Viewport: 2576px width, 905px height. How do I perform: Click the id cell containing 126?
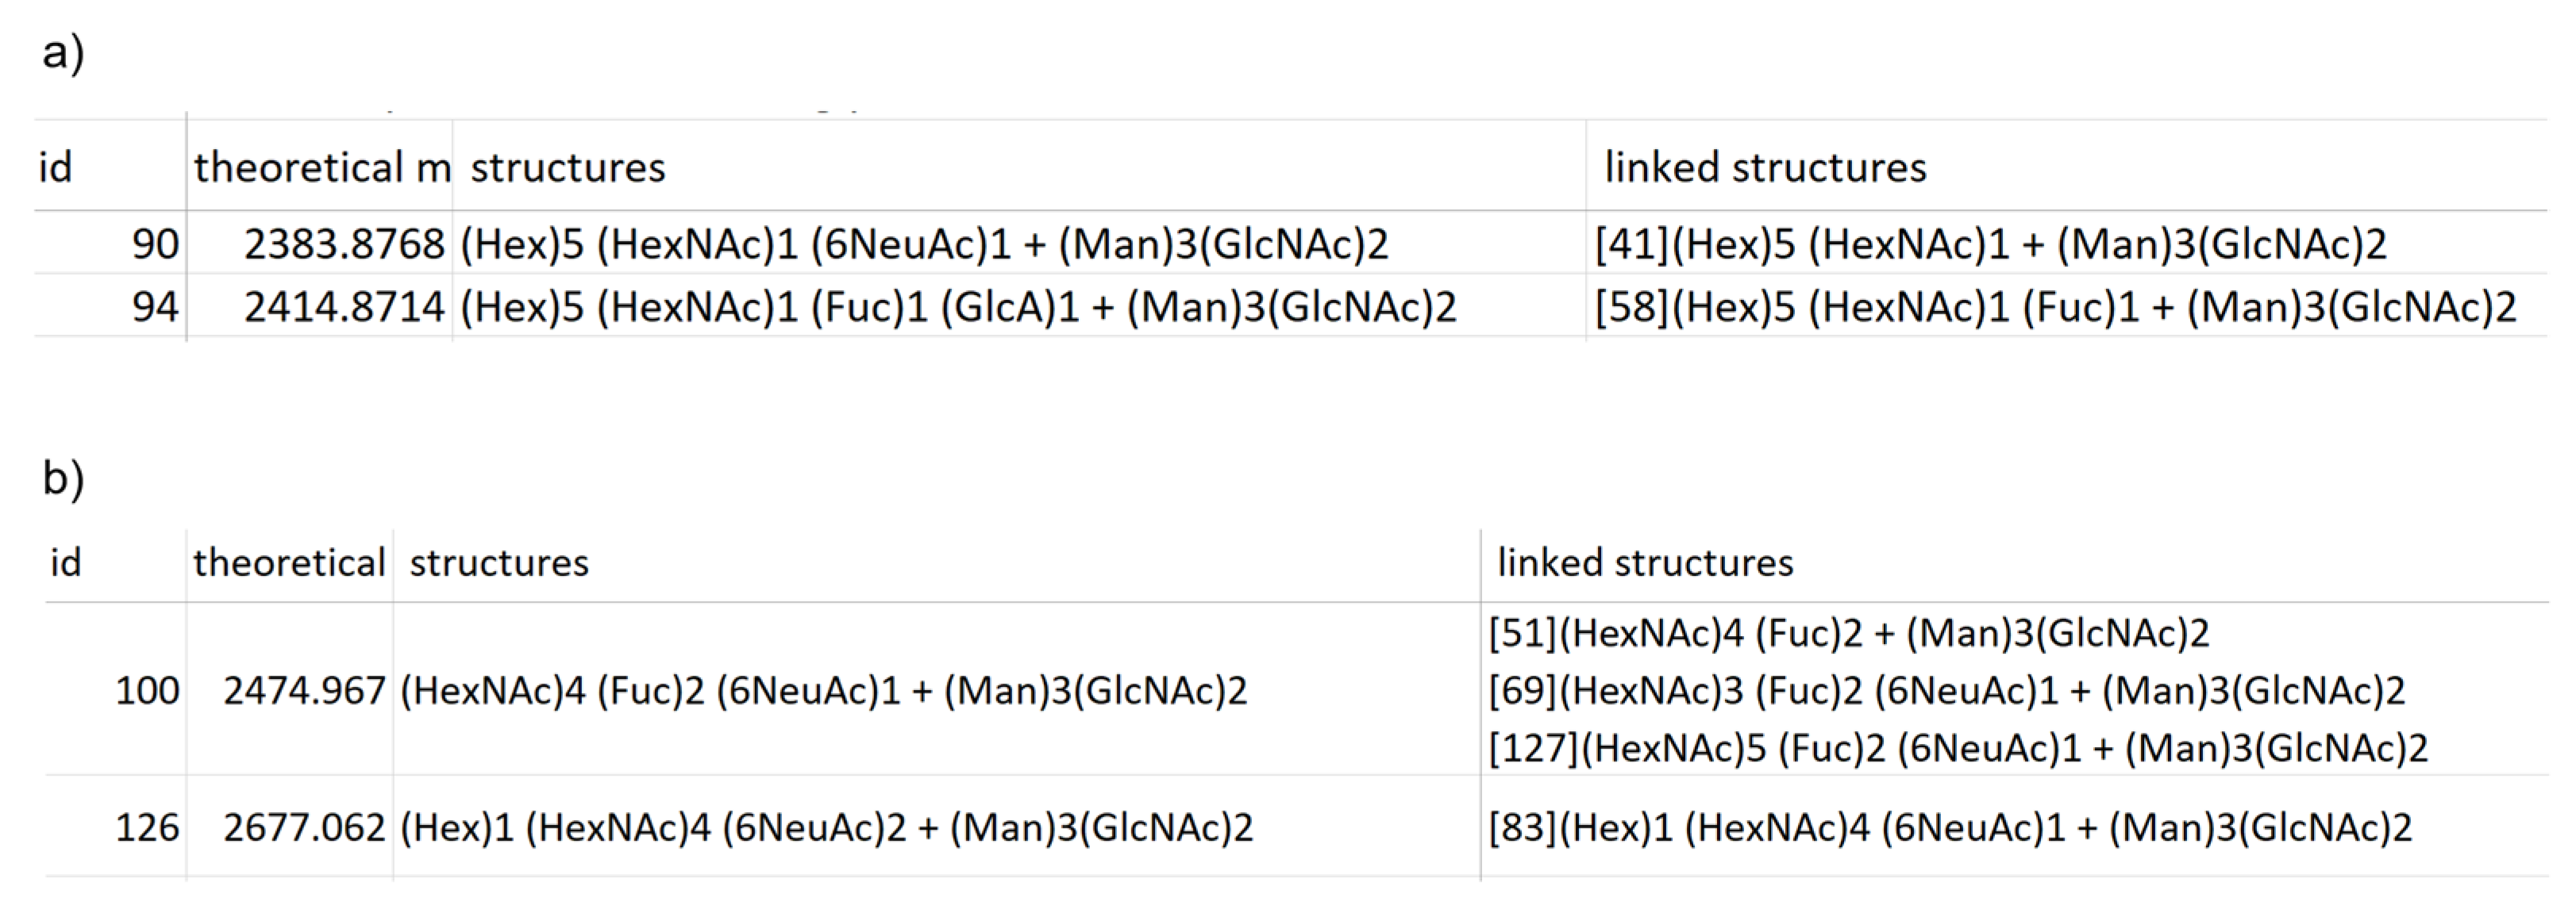pyautogui.click(x=147, y=827)
